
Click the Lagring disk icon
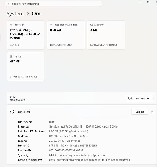tap(11, 56)
